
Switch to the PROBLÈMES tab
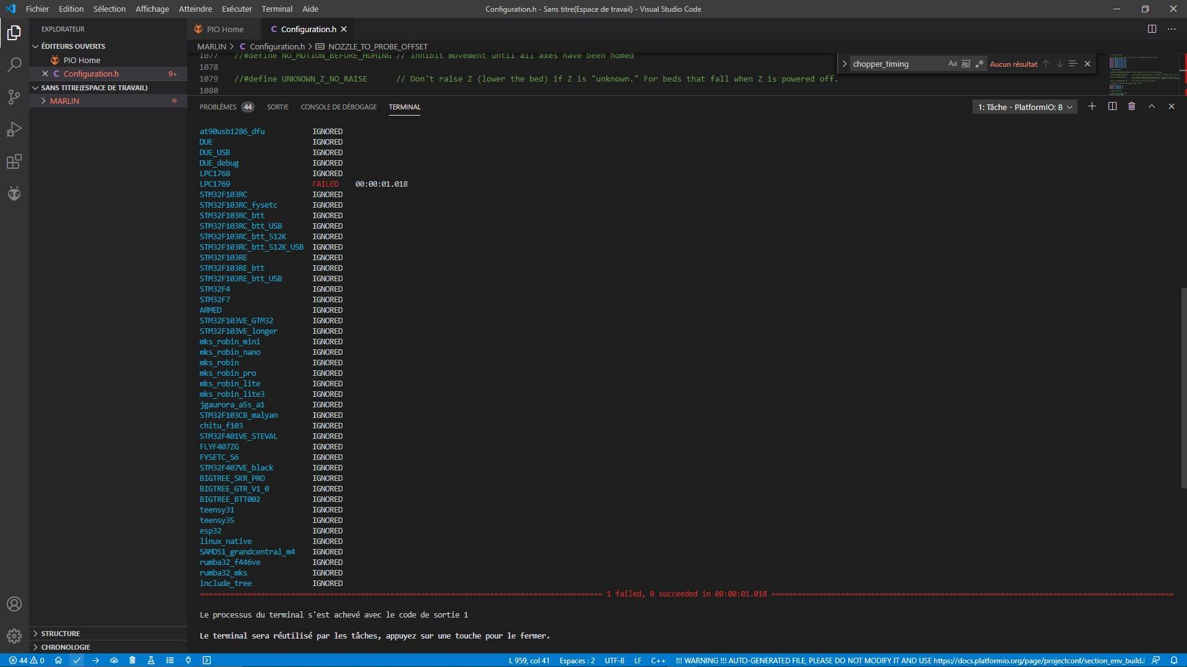point(218,107)
